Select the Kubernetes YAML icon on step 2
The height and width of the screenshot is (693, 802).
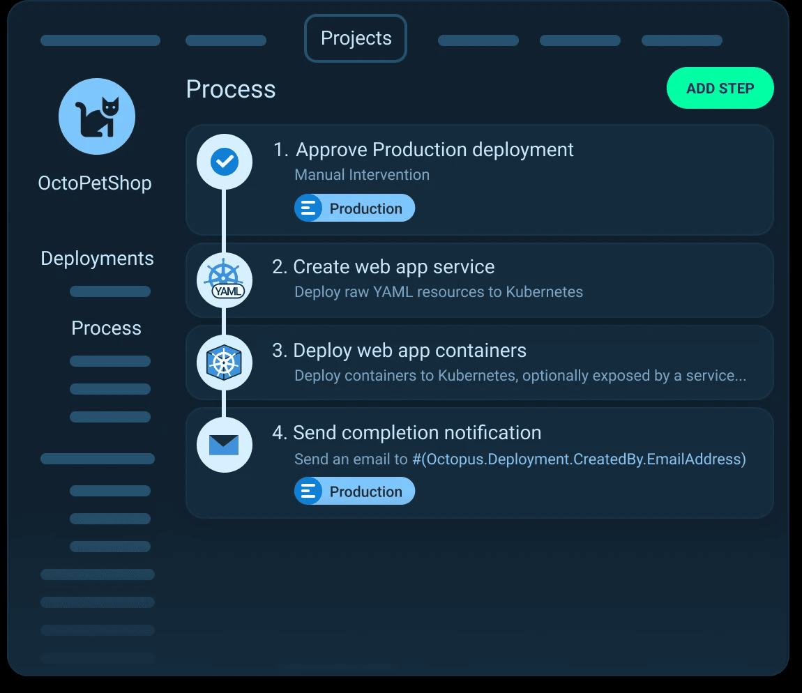coord(224,280)
